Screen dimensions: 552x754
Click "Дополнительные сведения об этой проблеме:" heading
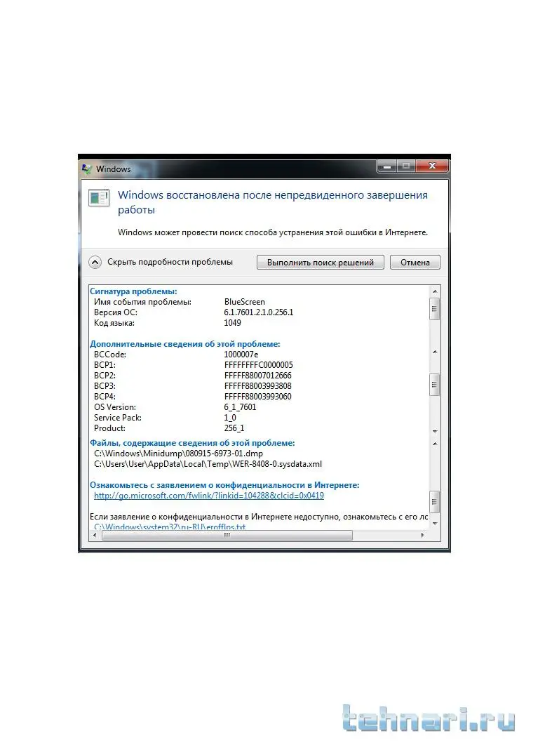point(185,344)
